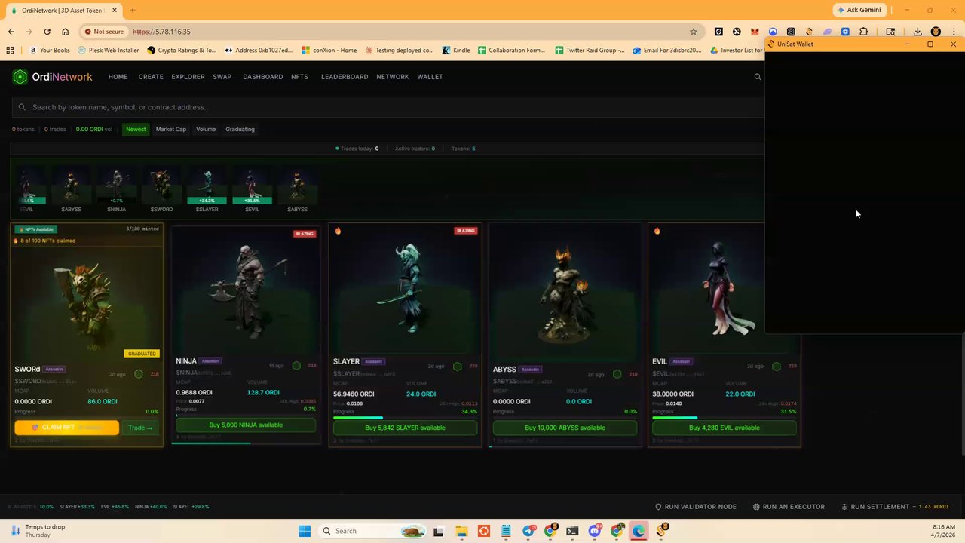Viewport: 965px width, 543px height.
Task: Open the browser home page icon
Action: [x=65, y=32]
